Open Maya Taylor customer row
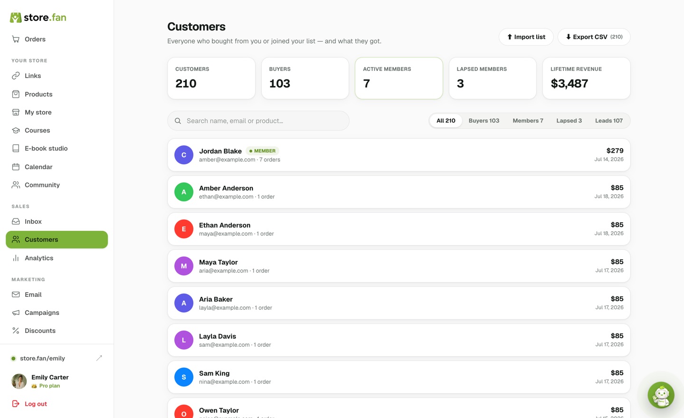The image size is (684, 418). [x=399, y=266]
